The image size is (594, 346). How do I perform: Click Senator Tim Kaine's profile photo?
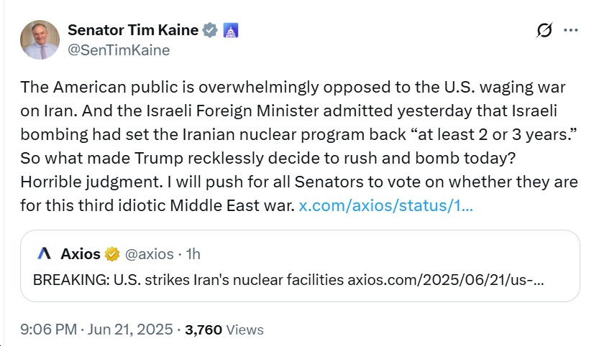coord(40,39)
